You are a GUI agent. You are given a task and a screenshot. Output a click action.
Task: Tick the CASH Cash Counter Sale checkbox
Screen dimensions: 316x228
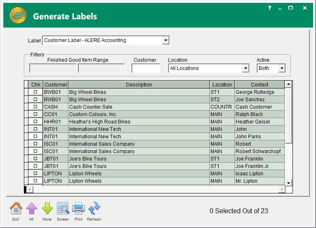[x=35, y=107]
